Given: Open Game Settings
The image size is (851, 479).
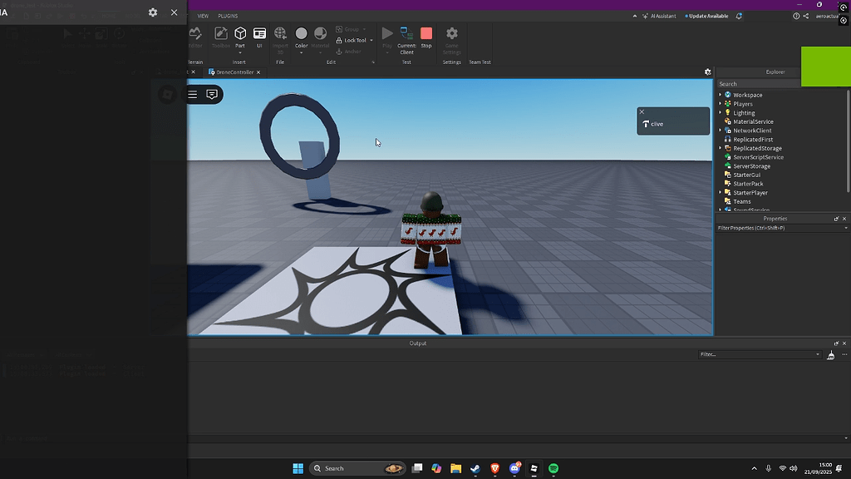Looking at the screenshot, I should click(x=451, y=37).
